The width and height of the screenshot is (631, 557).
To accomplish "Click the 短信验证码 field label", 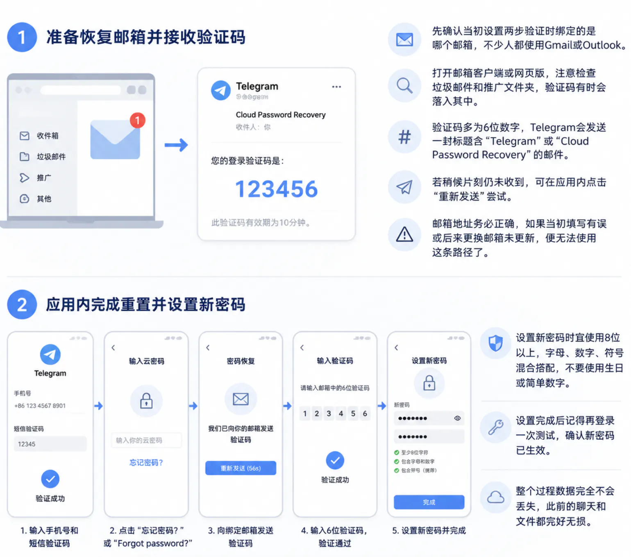I will (29, 429).
